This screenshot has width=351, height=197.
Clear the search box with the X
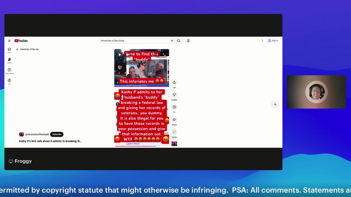(x=172, y=41)
